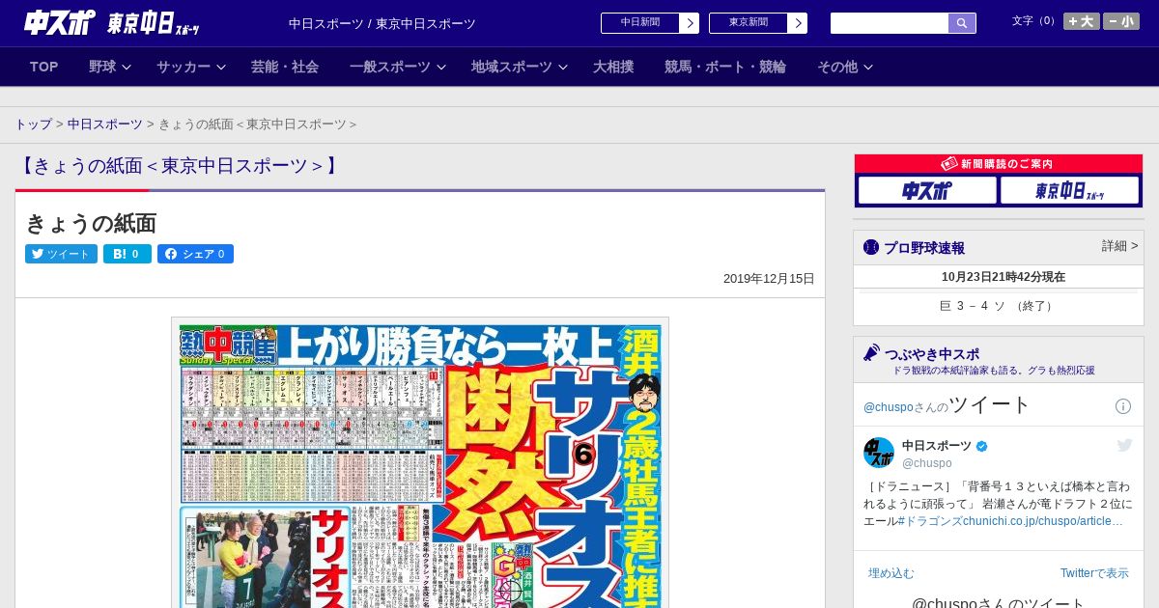
Task: Open the 中日新聞 link button
Action: (639, 23)
